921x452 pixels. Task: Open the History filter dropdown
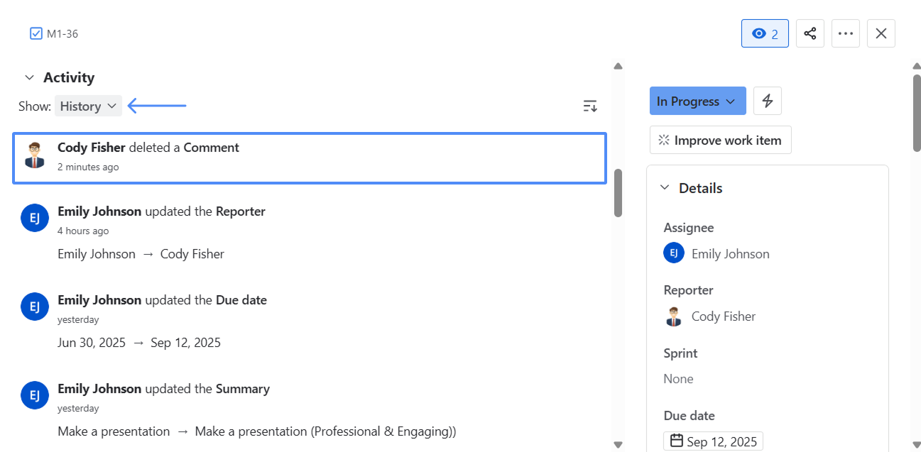(88, 105)
